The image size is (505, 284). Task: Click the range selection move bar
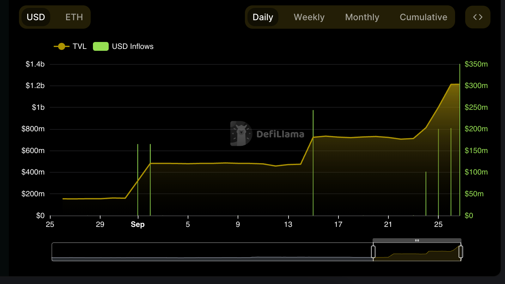pos(417,240)
